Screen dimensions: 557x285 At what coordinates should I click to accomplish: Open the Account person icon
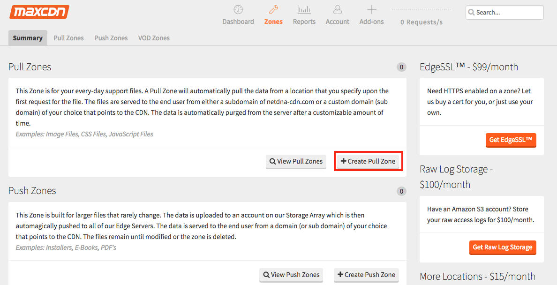pyautogui.click(x=337, y=10)
